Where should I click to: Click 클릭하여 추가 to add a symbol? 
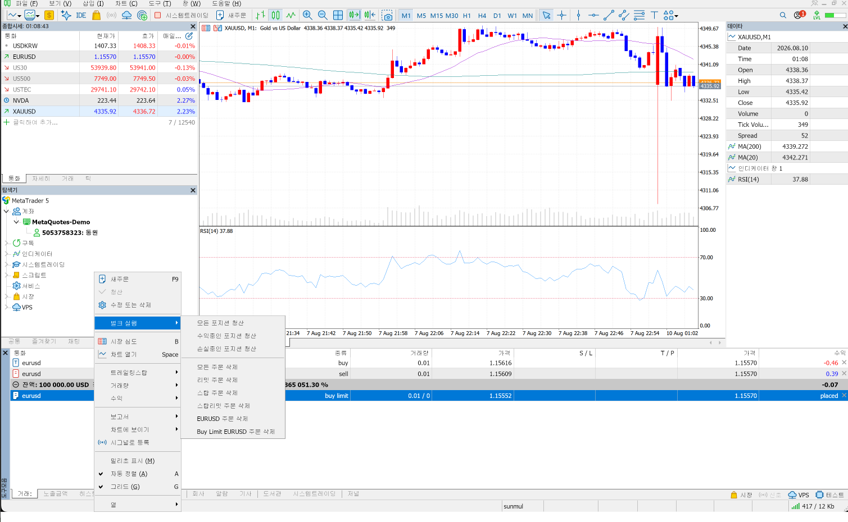point(35,122)
